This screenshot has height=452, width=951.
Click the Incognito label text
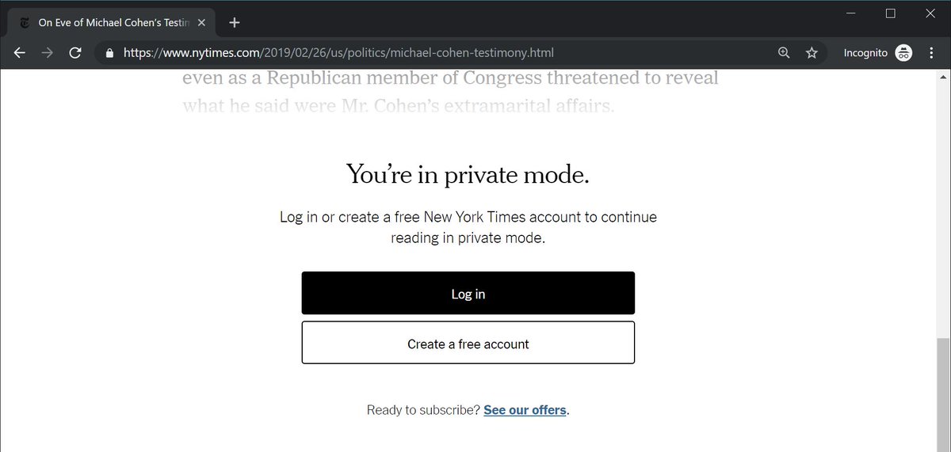(x=865, y=53)
